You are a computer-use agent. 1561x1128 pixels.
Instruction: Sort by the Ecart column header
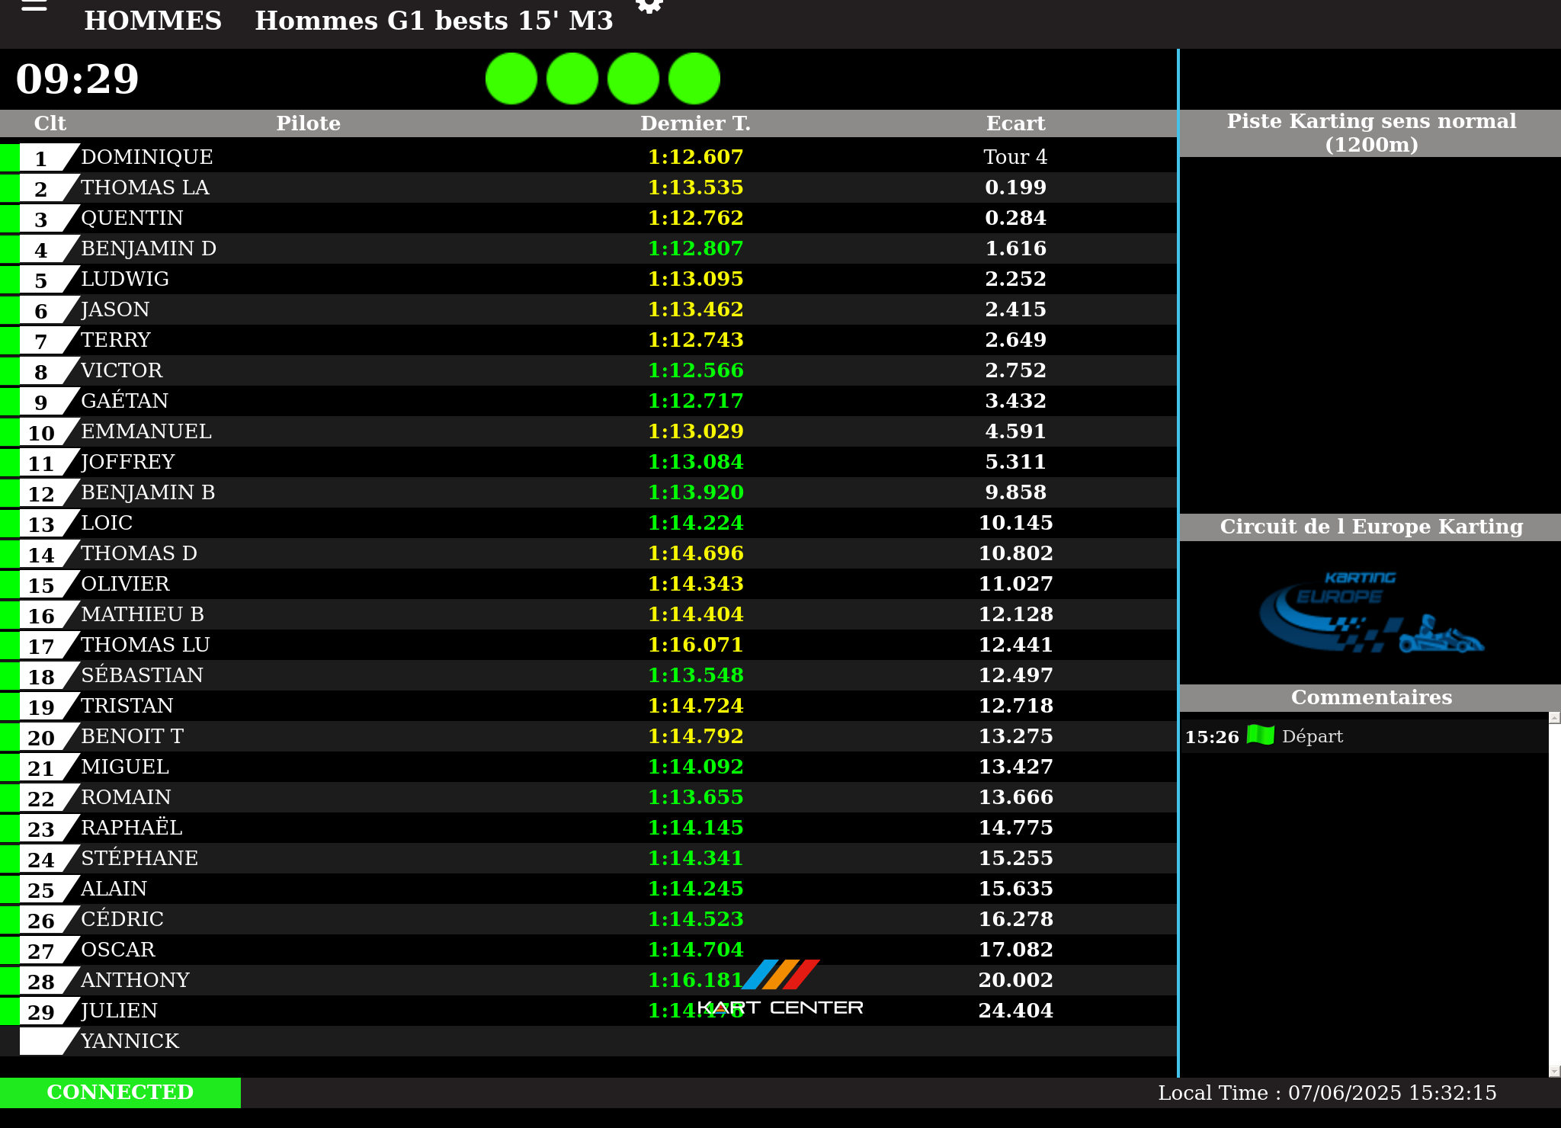[1015, 123]
